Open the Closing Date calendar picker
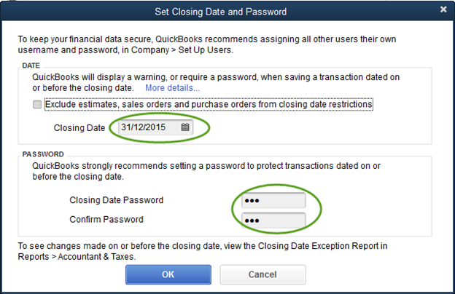This screenshot has height=294, width=455. (x=185, y=127)
